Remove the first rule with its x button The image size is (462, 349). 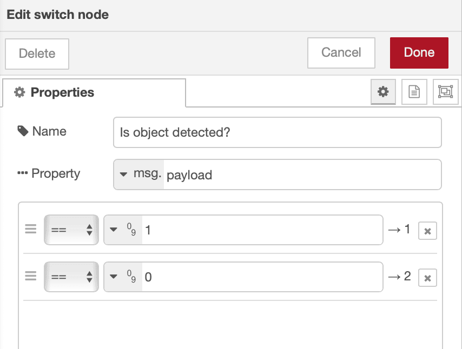[427, 231]
